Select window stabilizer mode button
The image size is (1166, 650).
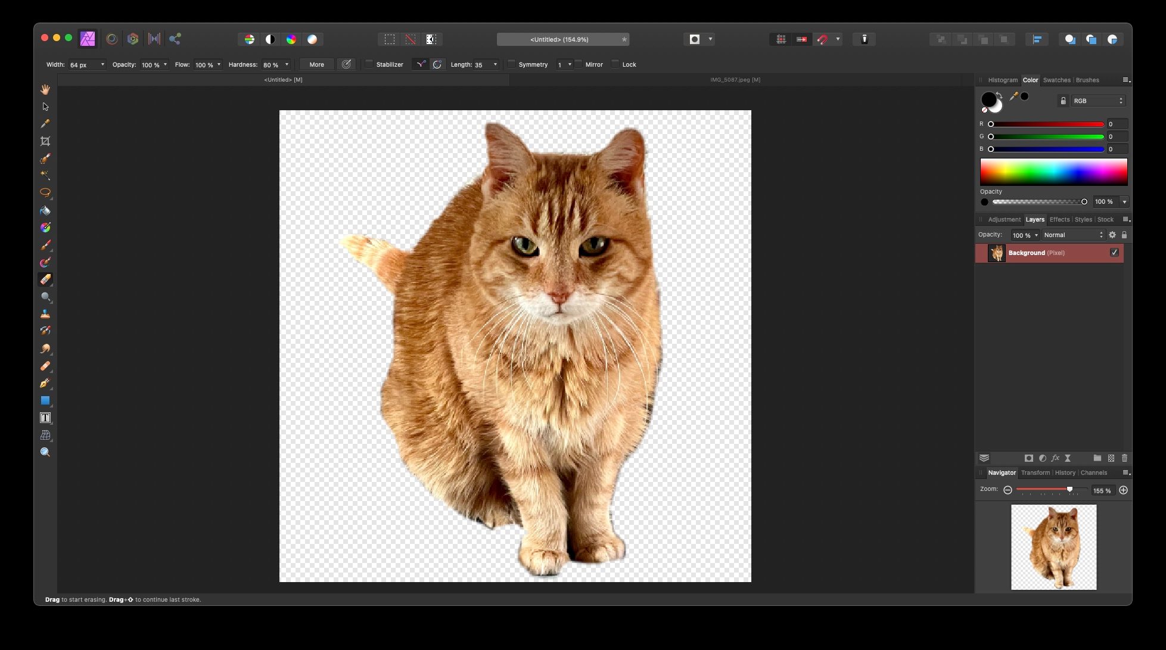click(x=437, y=64)
